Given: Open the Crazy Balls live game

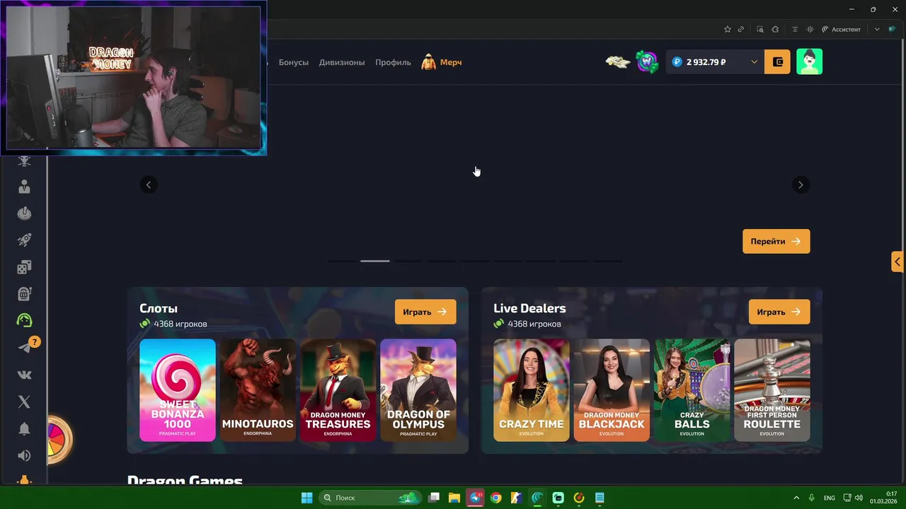Looking at the screenshot, I should [x=692, y=390].
